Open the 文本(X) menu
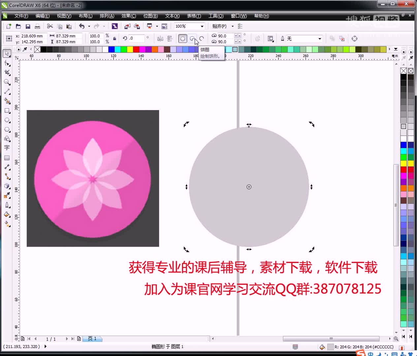The width and height of the screenshot is (417, 356). coord(172,16)
